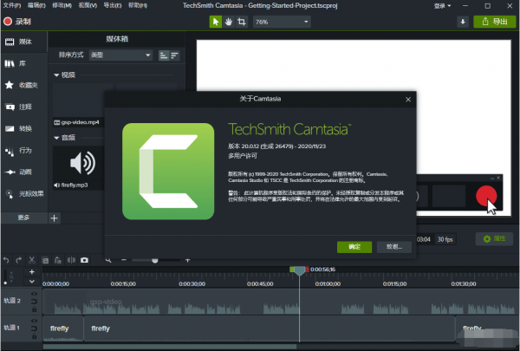This screenshot has height=351, width=520.
Task: Click the 确定 button in About dialog
Action: 354,246
